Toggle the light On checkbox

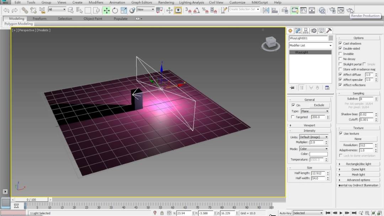coord(293,105)
